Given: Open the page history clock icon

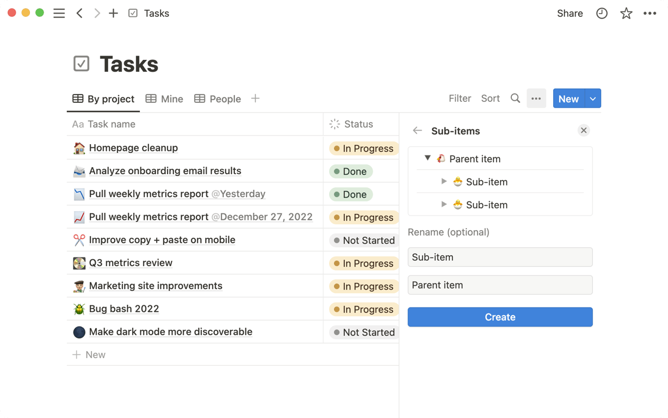Looking at the screenshot, I should click(602, 14).
